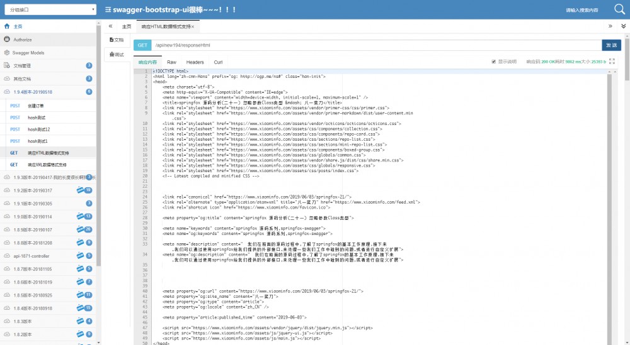Open the tab options double-chevron down menu

pyautogui.click(x=623, y=26)
